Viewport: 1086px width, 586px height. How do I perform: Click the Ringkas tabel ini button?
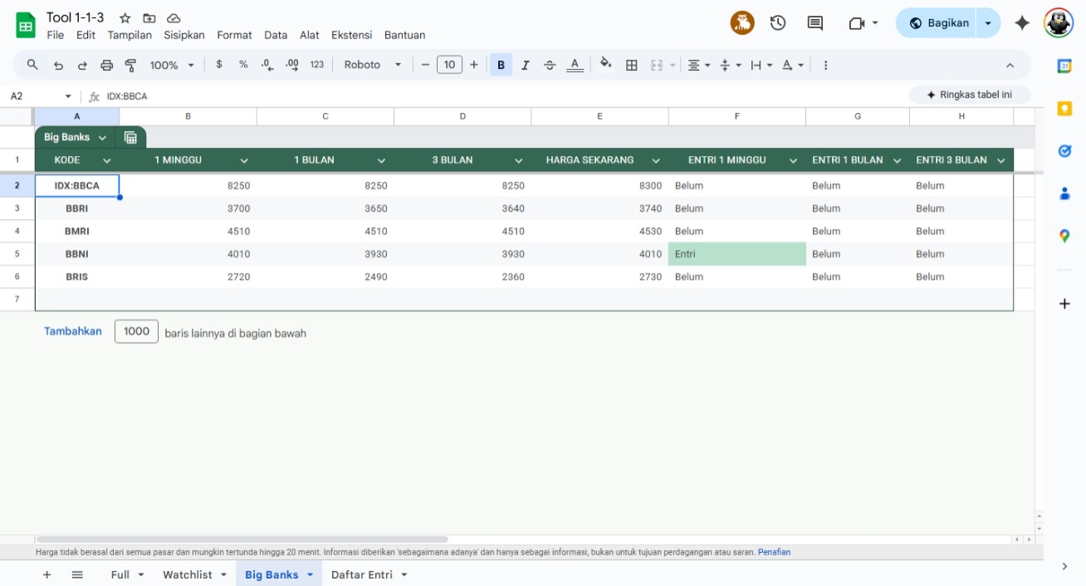pyautogui.click(x=970, y=95)
